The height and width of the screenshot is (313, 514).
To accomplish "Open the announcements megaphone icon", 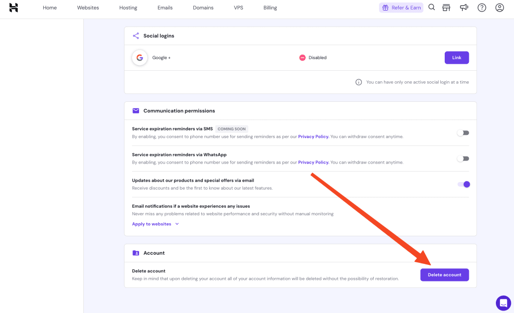I will point(464,8).
